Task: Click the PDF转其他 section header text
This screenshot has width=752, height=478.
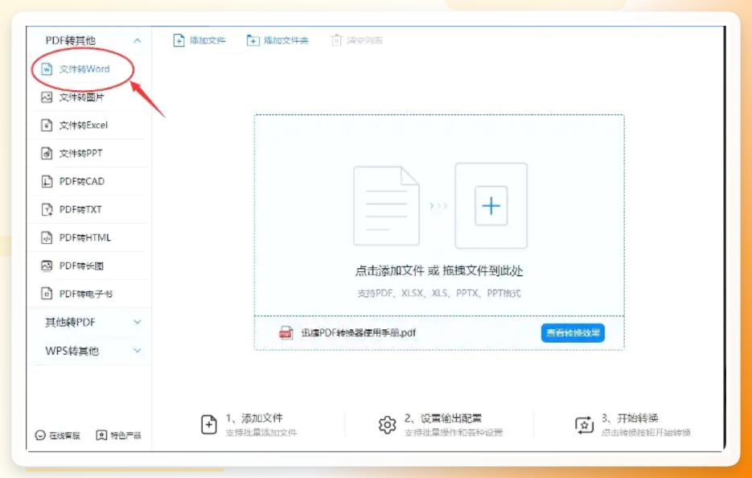Action: pos(71,41)
